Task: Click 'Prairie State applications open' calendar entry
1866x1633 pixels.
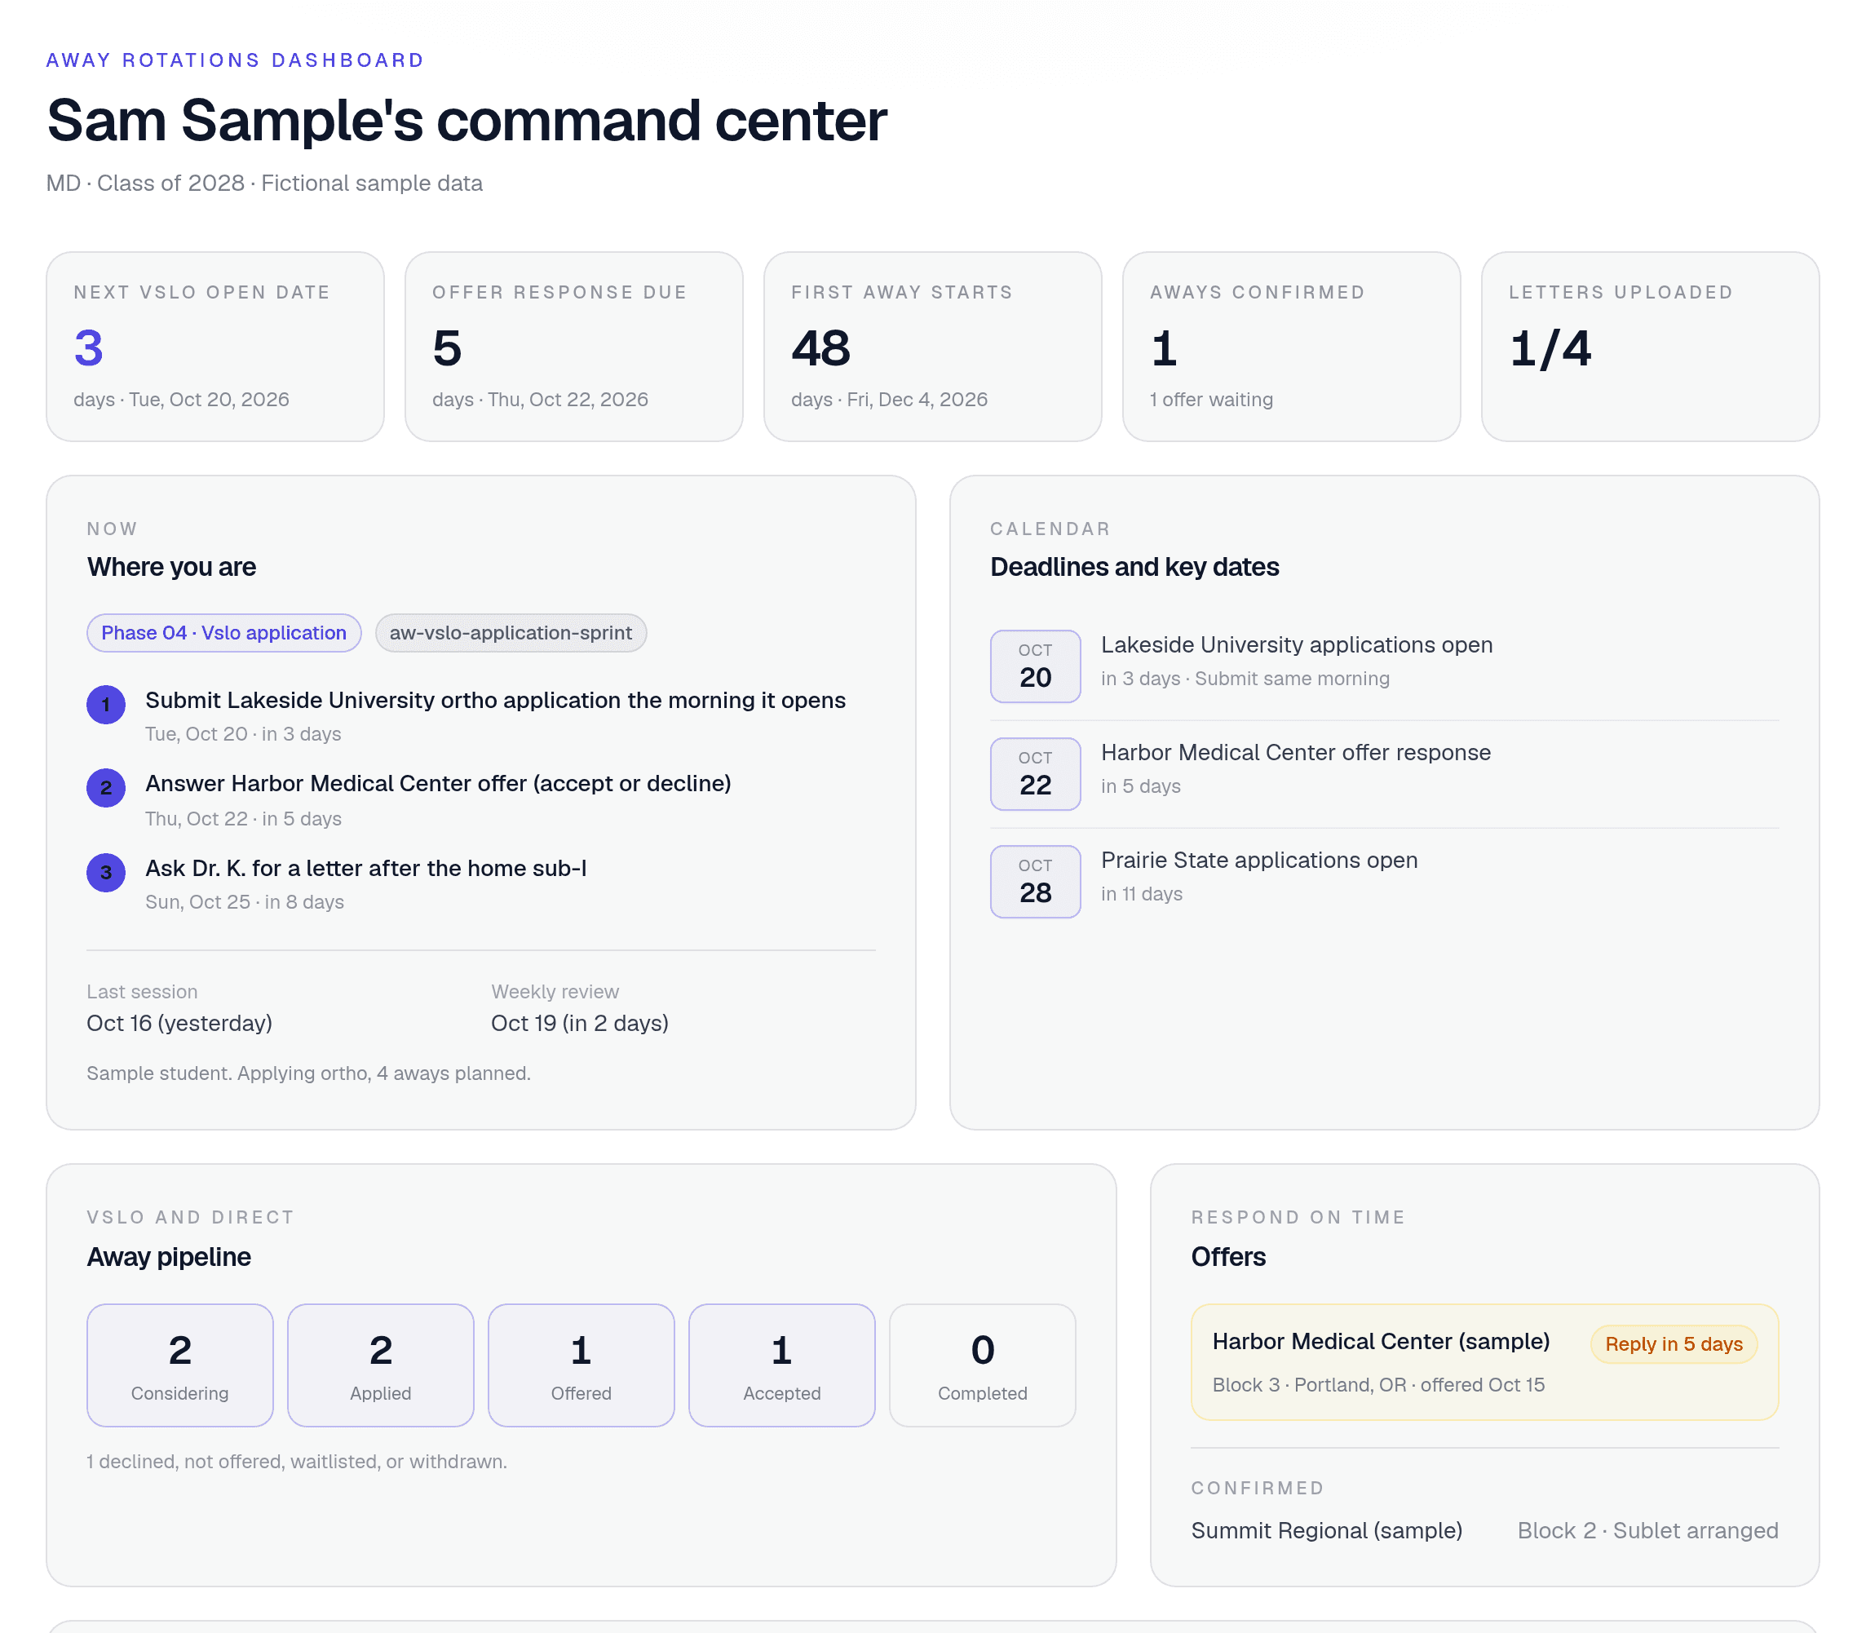Action: [x=1259, y=861]
